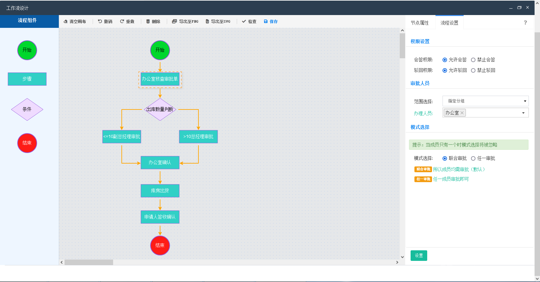Click the 清空画布 clear canvas icon
540x282 pixels.
(66, 21)
